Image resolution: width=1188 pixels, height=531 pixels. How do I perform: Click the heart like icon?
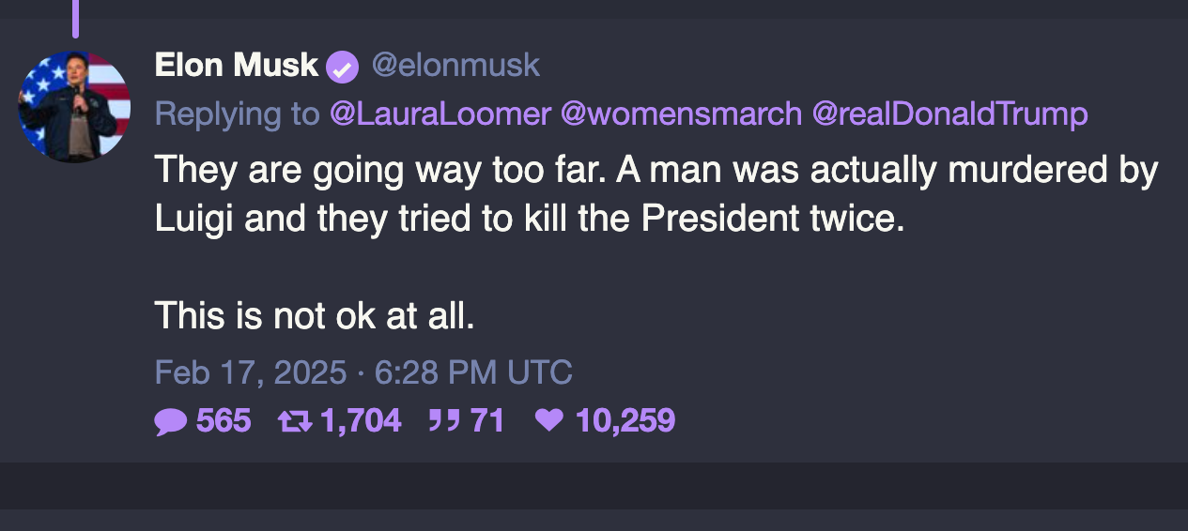[x=548, y=421]
